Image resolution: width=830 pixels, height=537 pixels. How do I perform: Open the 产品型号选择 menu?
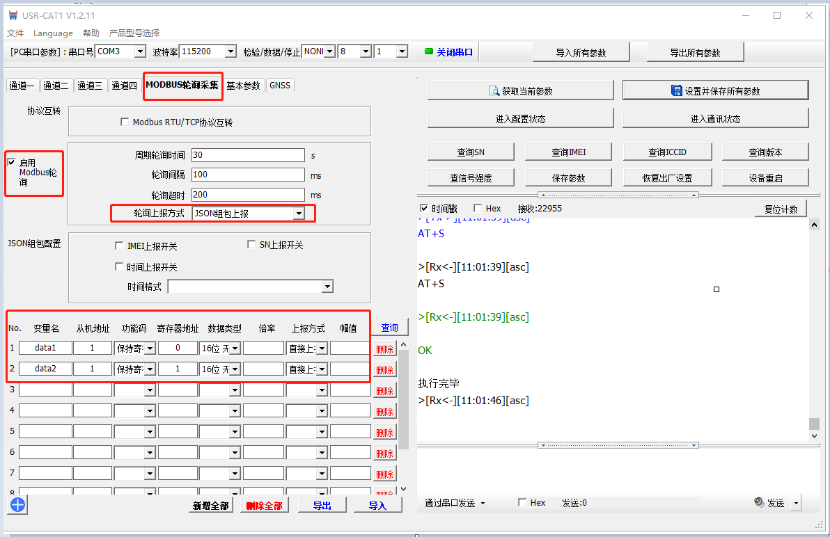click(134, 33)
